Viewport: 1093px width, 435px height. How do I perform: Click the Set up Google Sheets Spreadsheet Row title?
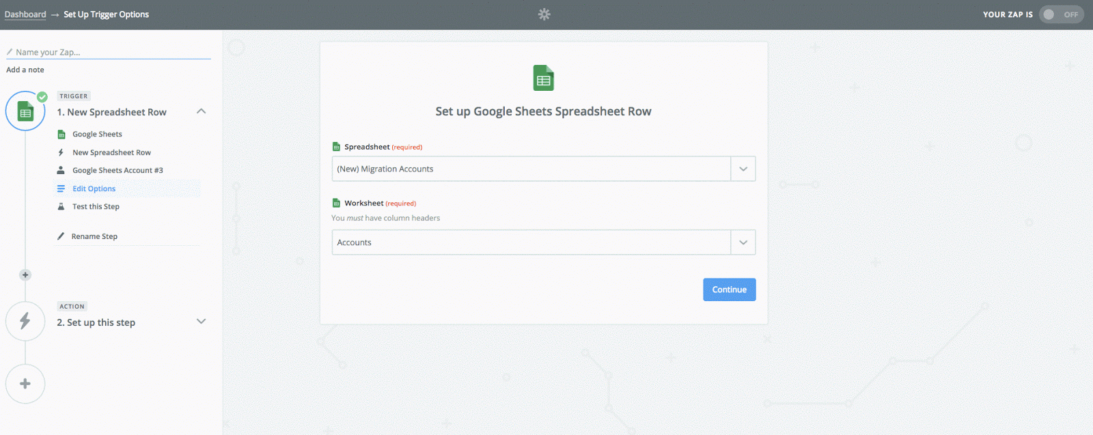(544, 111)
